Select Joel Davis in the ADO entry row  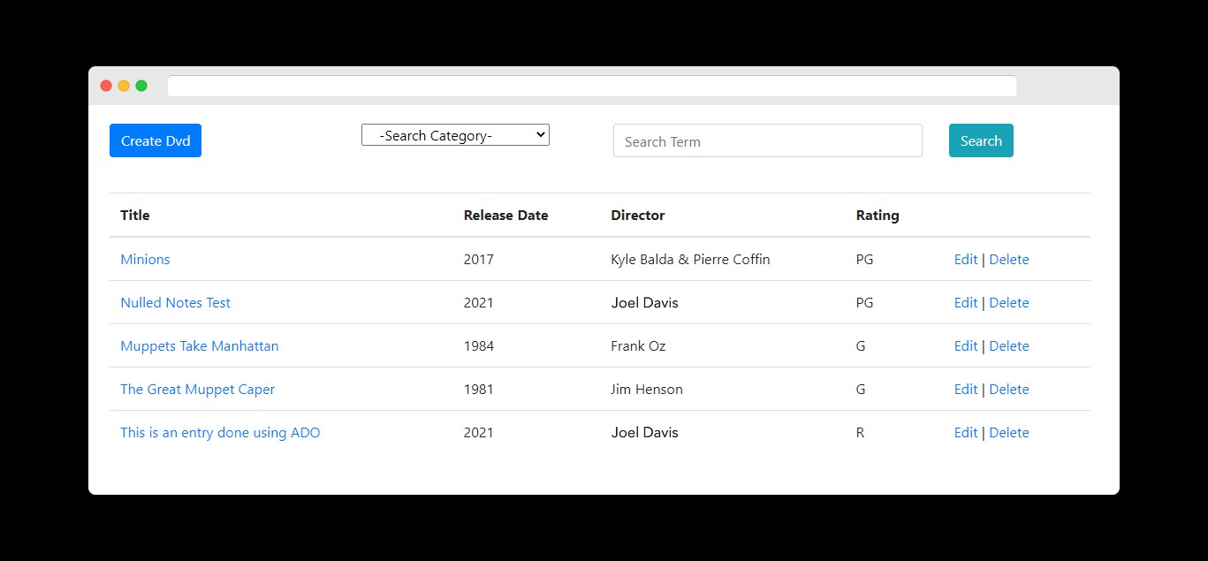(644, 432)
